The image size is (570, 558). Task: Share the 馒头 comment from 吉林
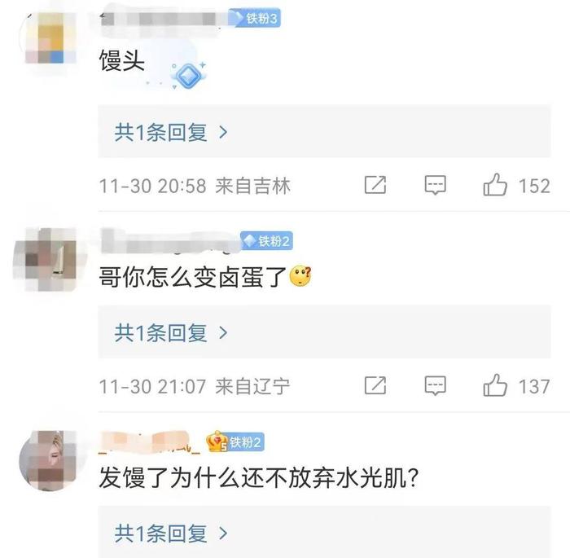click(x=375, y=185)
